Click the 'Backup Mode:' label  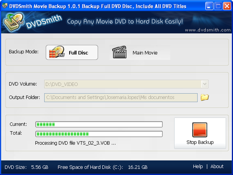coord(24,52)
